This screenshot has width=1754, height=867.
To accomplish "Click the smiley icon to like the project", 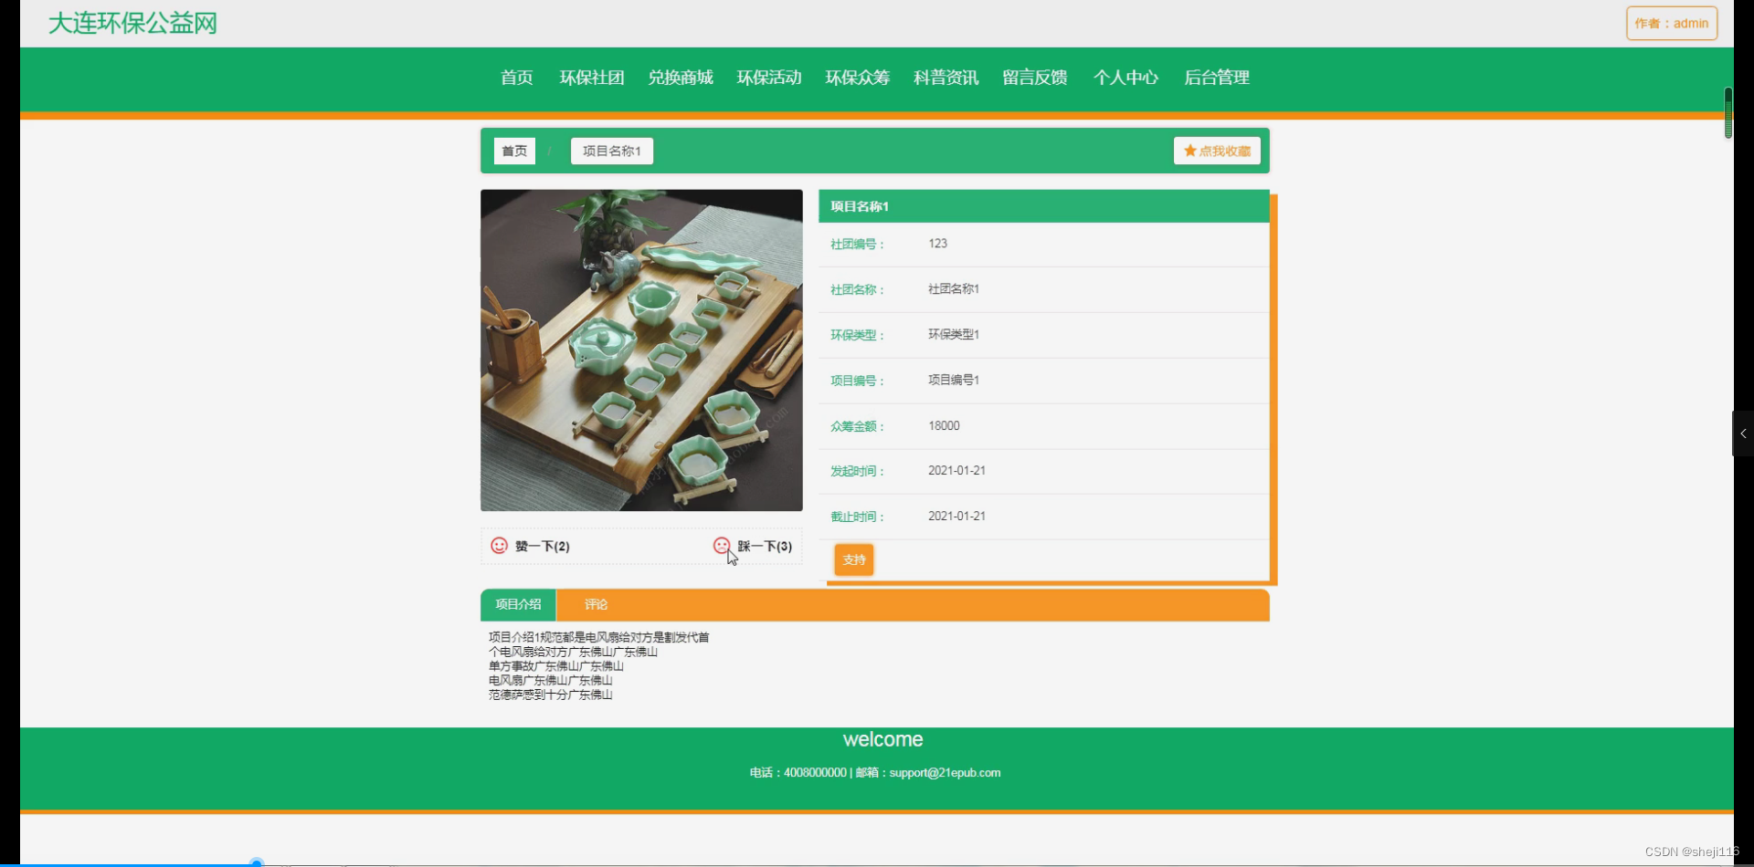I will point(499,545).
